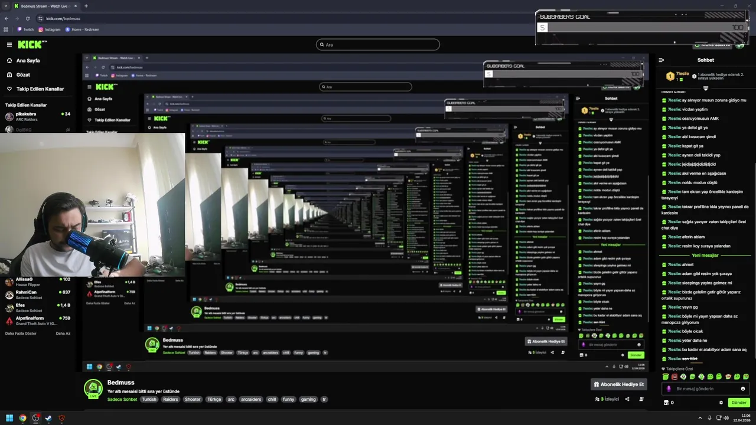This screenshot has height=425, width=756.
Task: Click the purple Kicks icon in chat input
Action: click(x=669, y=389)
